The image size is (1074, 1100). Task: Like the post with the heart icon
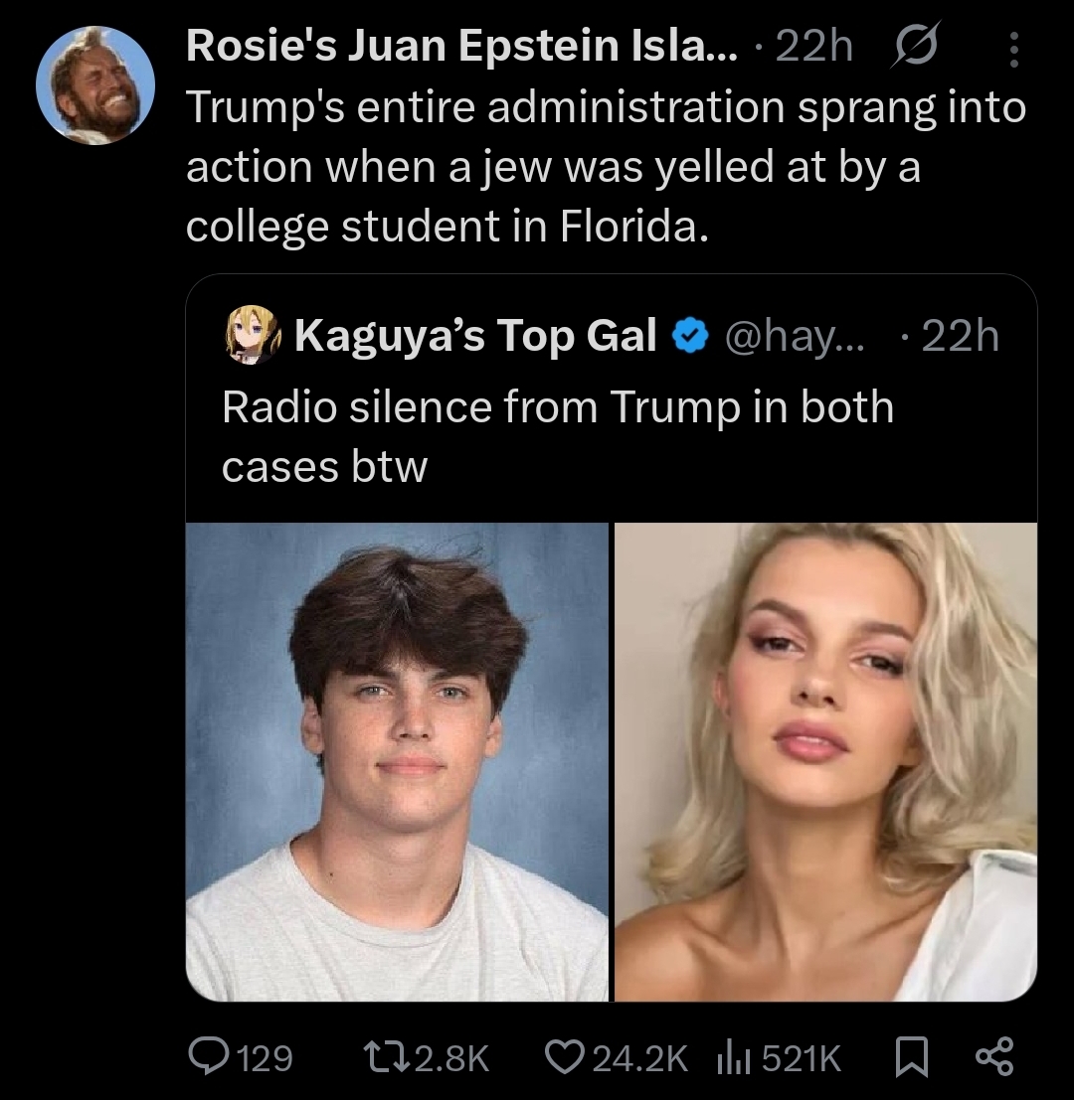[566, 1057]
